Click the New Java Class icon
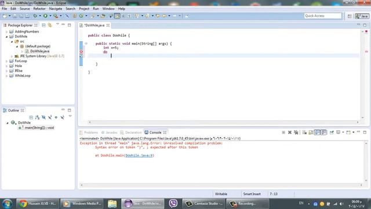Screen dimensions: 371x209 81,16
